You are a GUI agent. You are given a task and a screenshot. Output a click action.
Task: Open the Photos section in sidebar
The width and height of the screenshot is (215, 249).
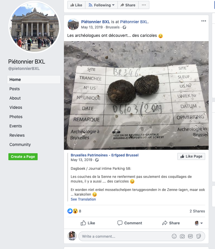point(16,117)
